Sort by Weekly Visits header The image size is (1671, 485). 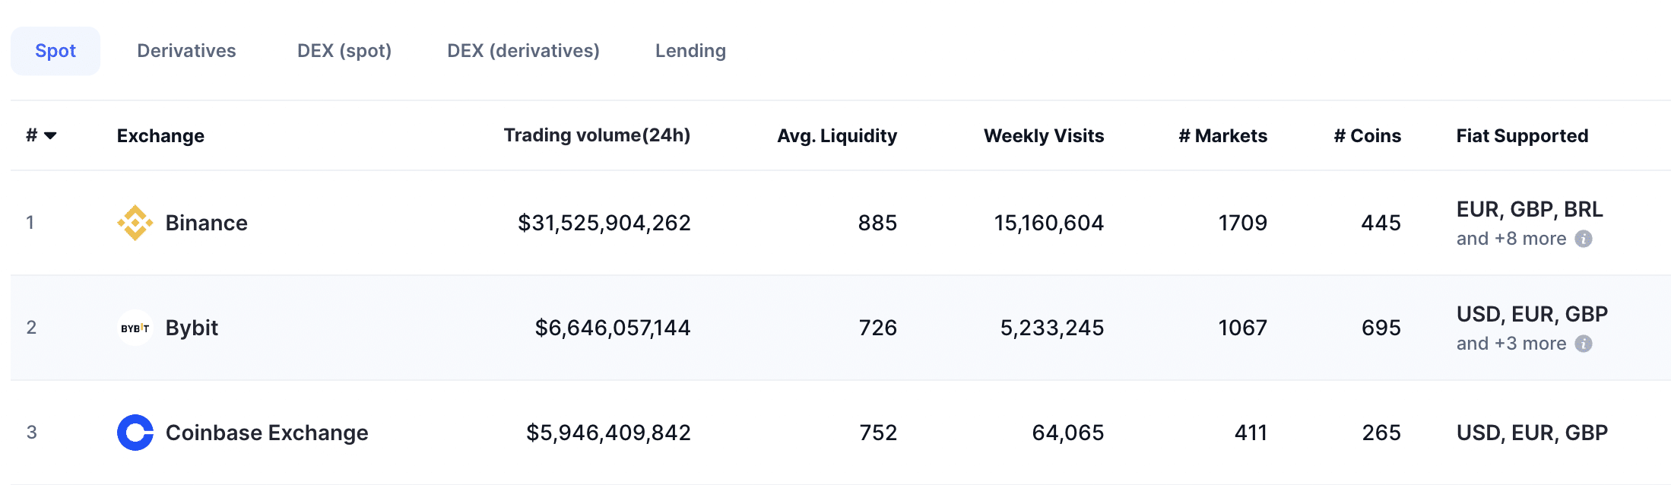[1044, 136]
